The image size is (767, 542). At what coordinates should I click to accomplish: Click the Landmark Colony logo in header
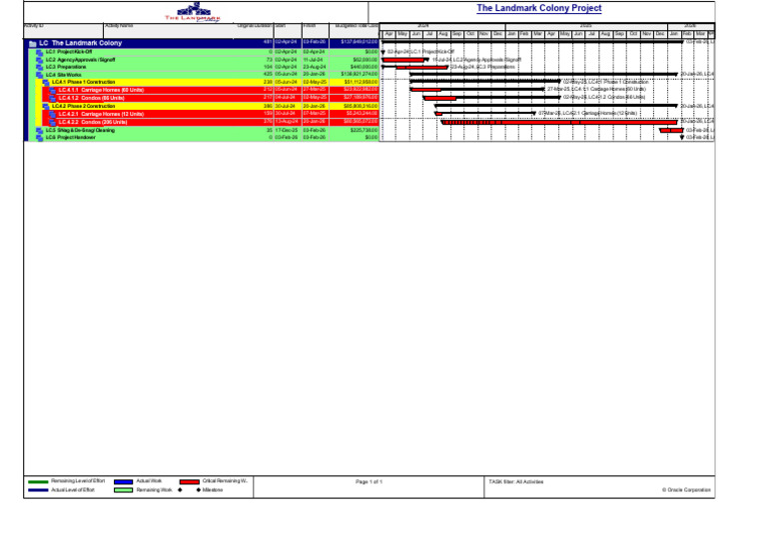tap(193, 12)
